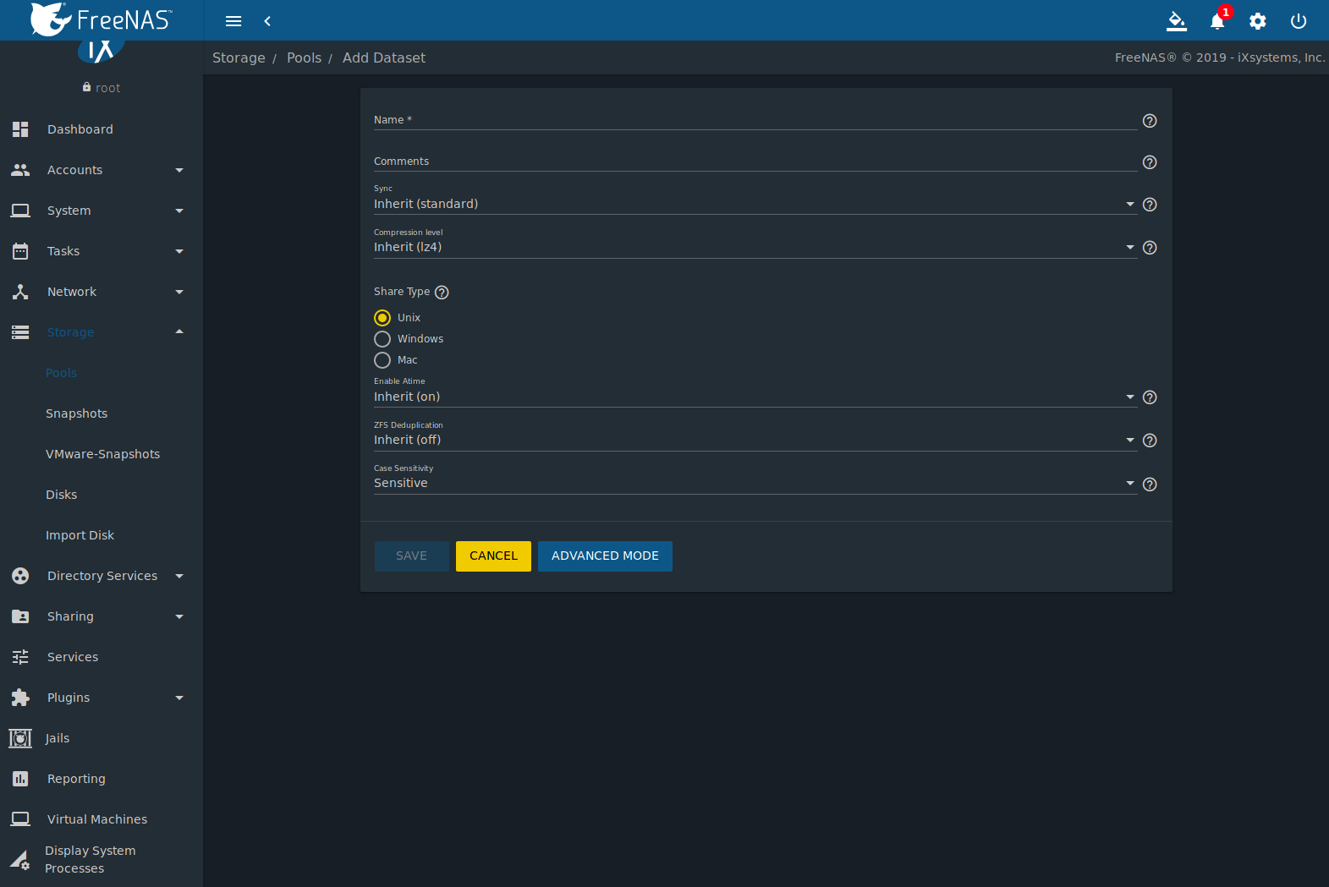The width and height of the screenshot is (1329, 887).
Task: Open the Enable Atime dropdown
Action: point(755,397)
